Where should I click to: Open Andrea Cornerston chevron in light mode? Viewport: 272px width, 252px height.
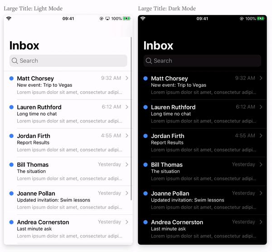tap(127, 222)
